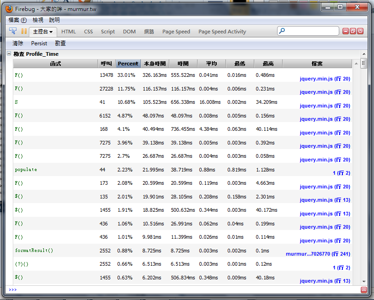This screenshot has width=374, height=300.
Task: Open the 說明 menu
Action: pos(54,20)
